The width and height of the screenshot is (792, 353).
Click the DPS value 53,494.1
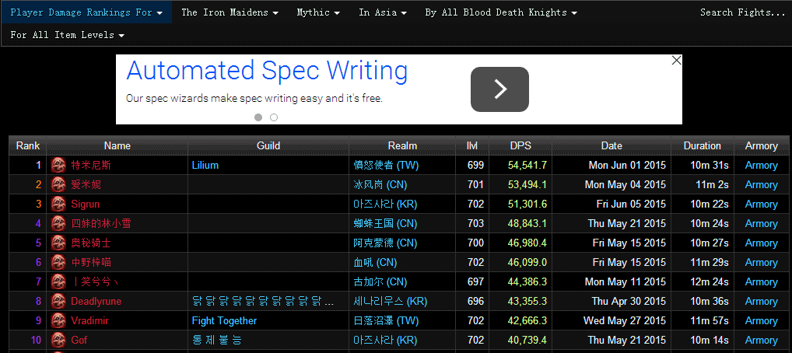(527, 185)
